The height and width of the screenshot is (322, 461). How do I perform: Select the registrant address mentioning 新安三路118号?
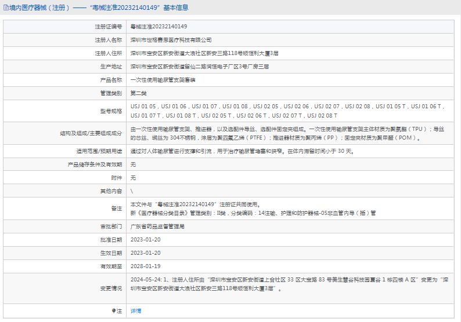click(204, 53)
